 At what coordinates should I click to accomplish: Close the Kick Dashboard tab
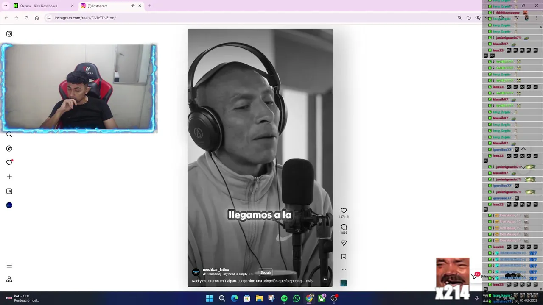point(72,6)
